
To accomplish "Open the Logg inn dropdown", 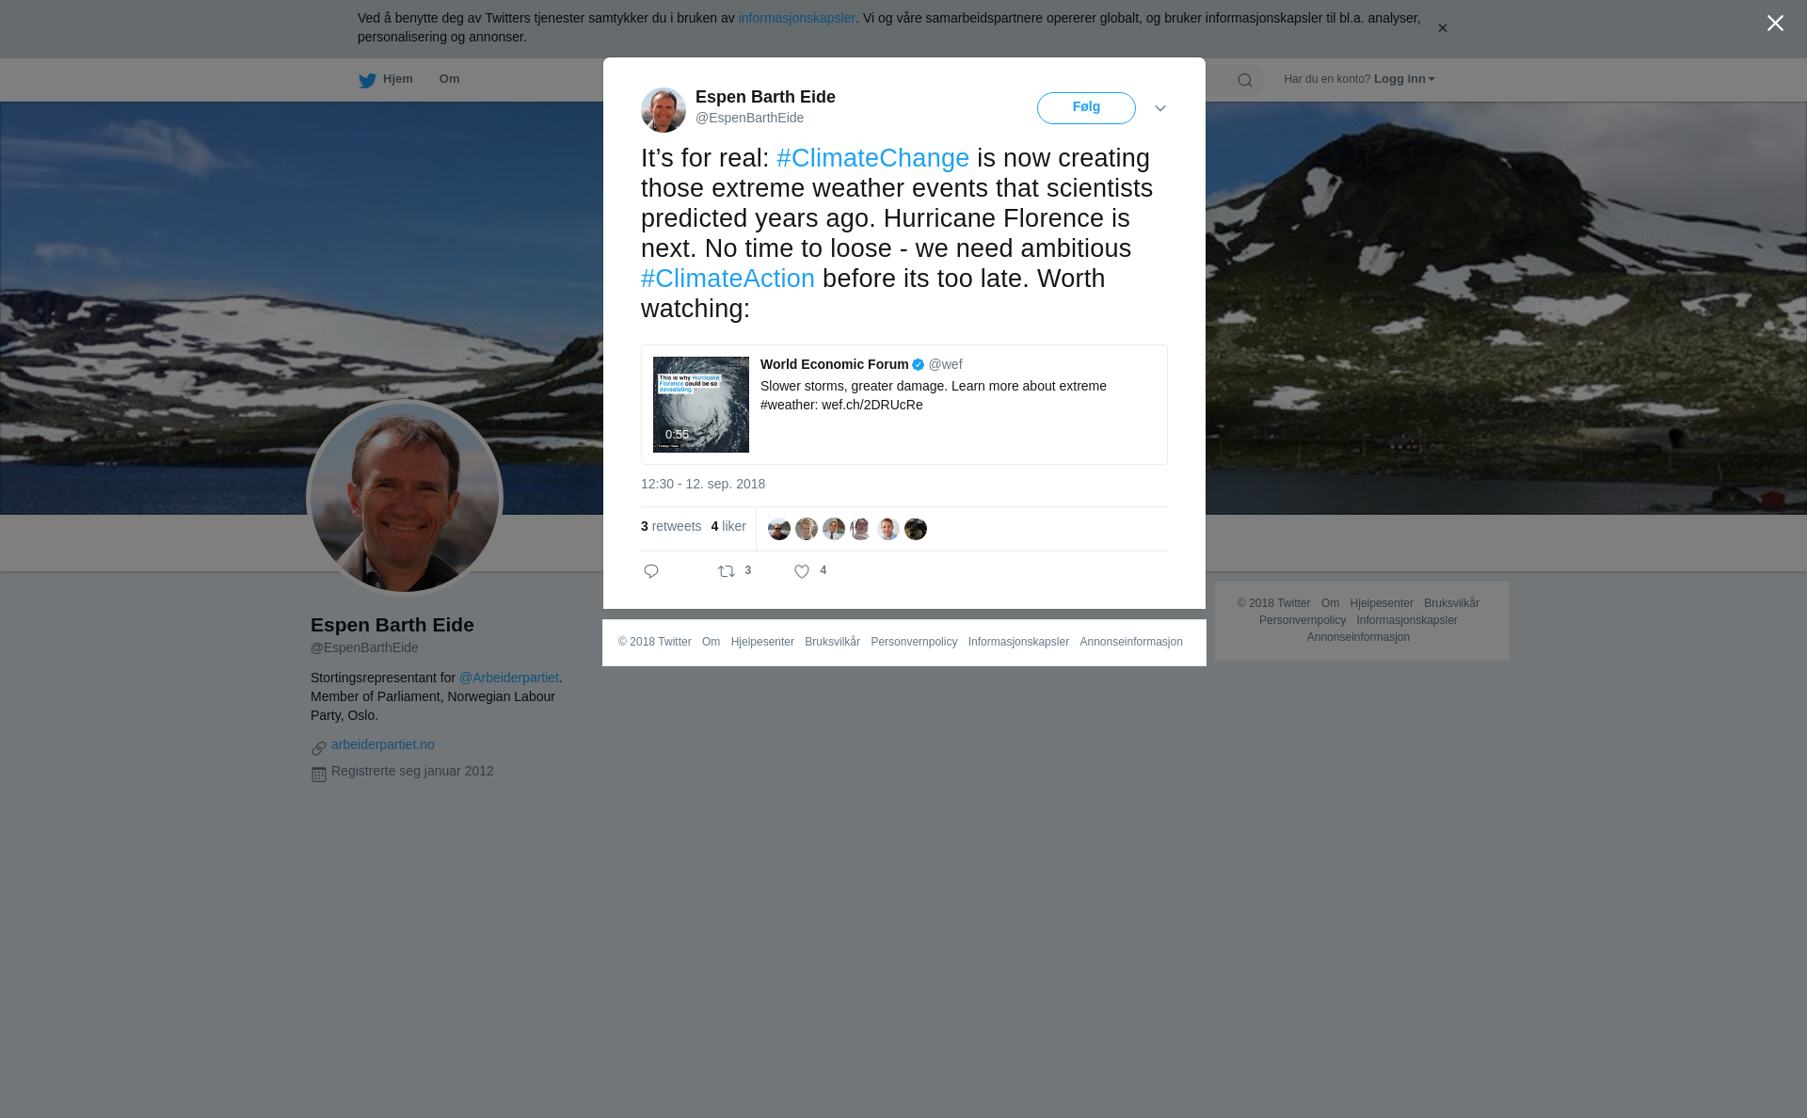I will tap(1404, 79).
